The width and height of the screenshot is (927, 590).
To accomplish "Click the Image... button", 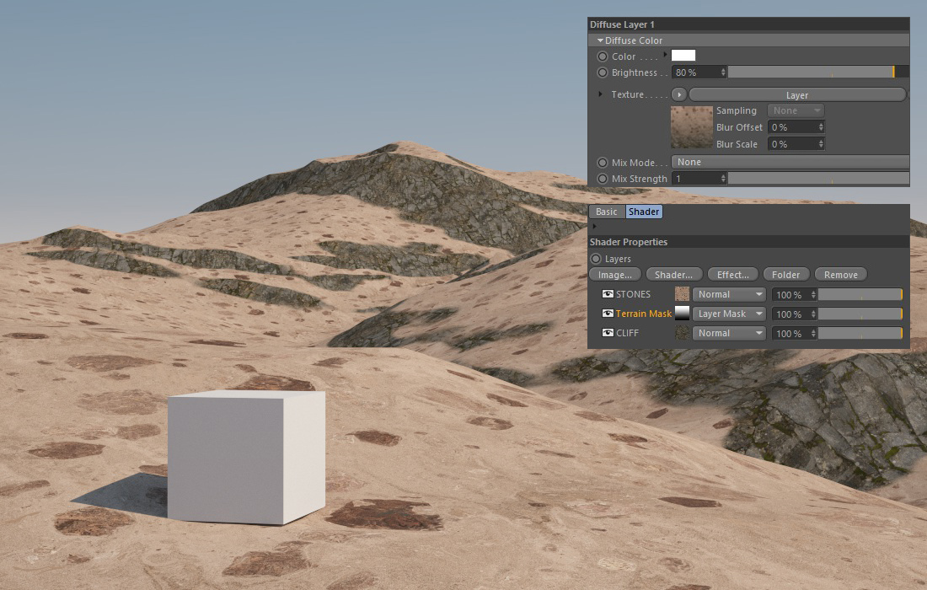I will click(615, 275).
